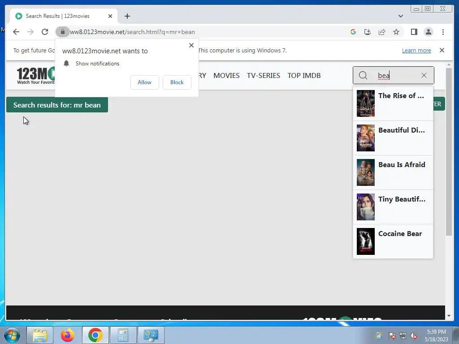Click scroll-down arrow of the page
Viewport: 459px width, 344px height.
449,316
